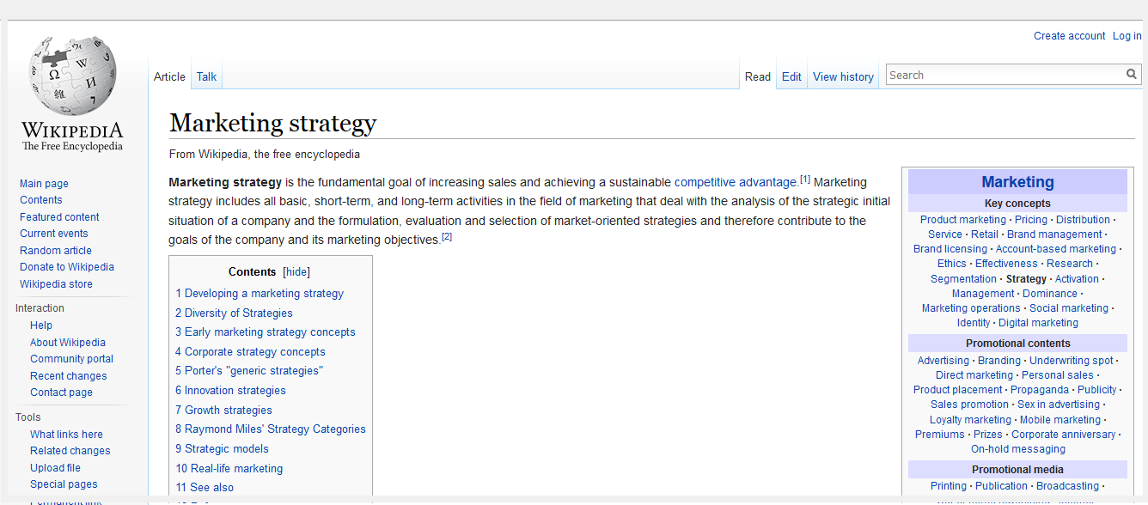This screenshot has height=505, width=1148.
Task: Go to Main page in the sidebar
Action: coord(44,184)
